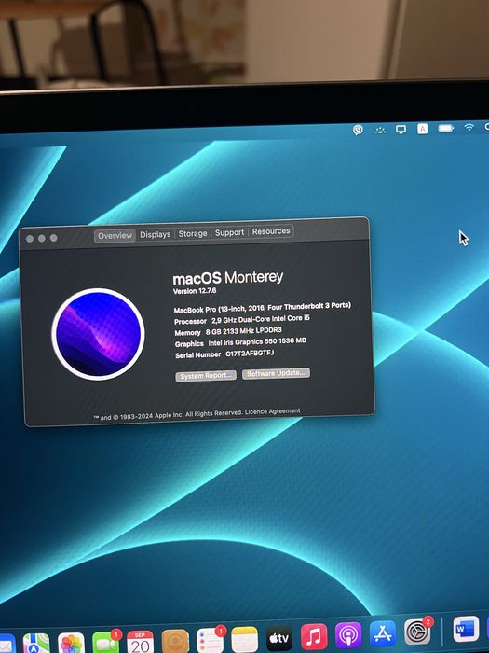Image resolution: width=489 pixels, height=653 pixels.
Task: Open the screen mirroring display menu icon
Action: click(401, 129)
